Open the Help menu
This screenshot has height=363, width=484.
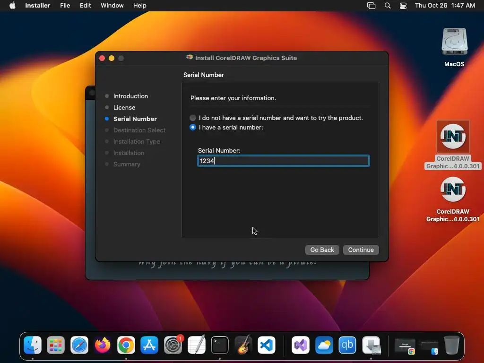coord(139,6)
